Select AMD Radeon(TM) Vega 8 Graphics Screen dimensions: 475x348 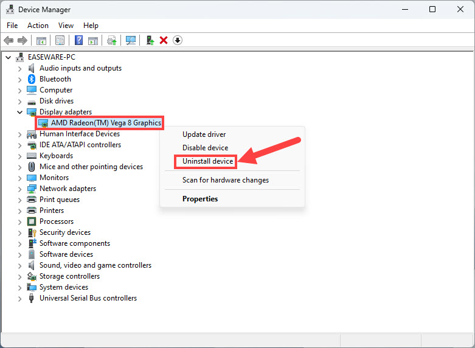(x=106, y=123)
